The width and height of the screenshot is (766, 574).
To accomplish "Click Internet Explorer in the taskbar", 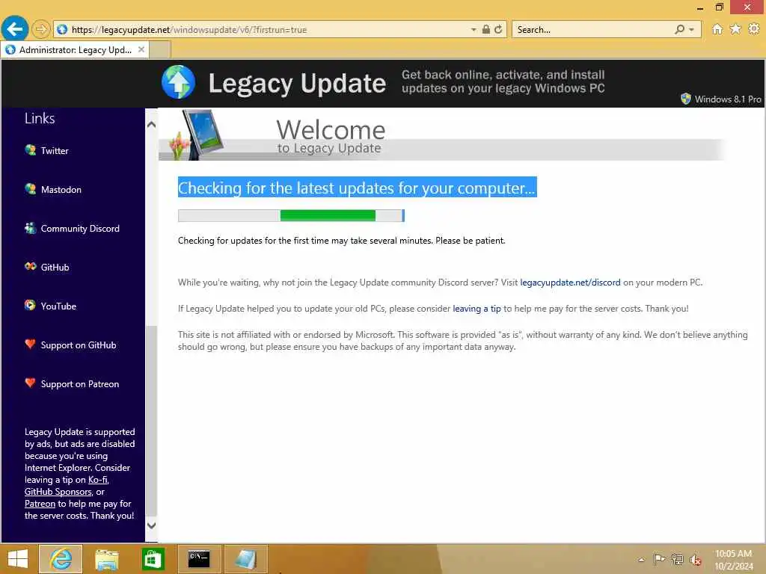I will [x=61, y=559].
